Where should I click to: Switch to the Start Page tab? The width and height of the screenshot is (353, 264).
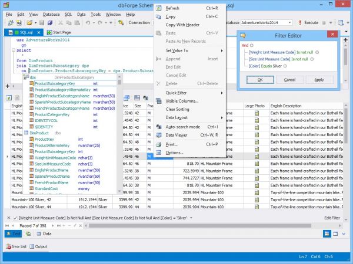click(63, 32)
